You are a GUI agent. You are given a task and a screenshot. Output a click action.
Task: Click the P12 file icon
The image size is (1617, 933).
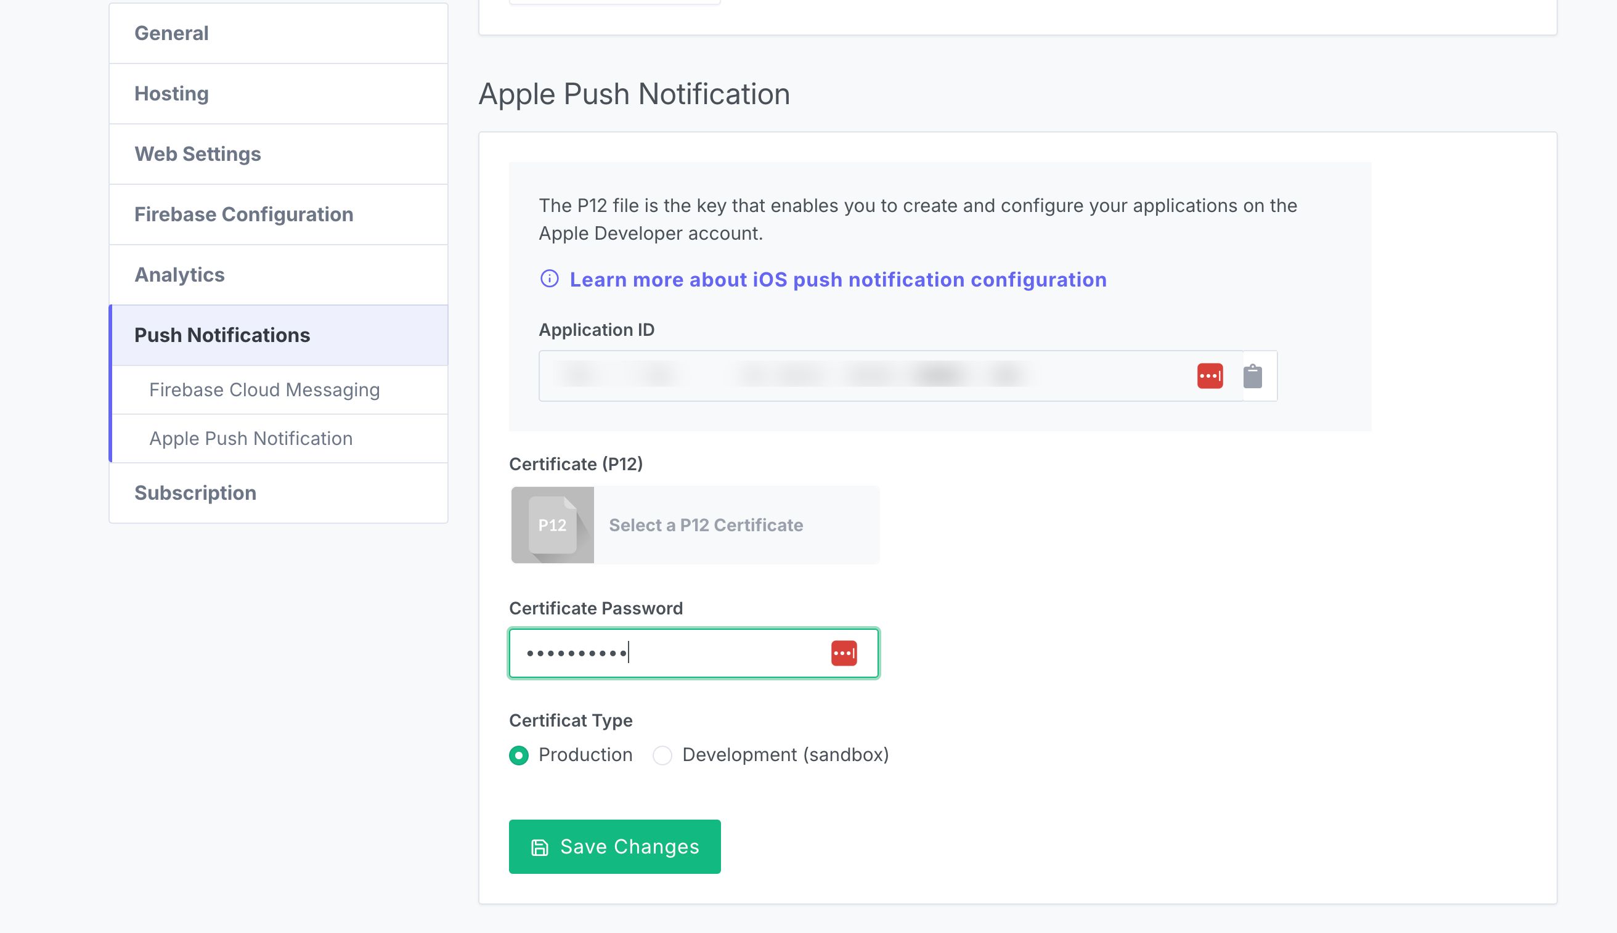coord(553,524)
